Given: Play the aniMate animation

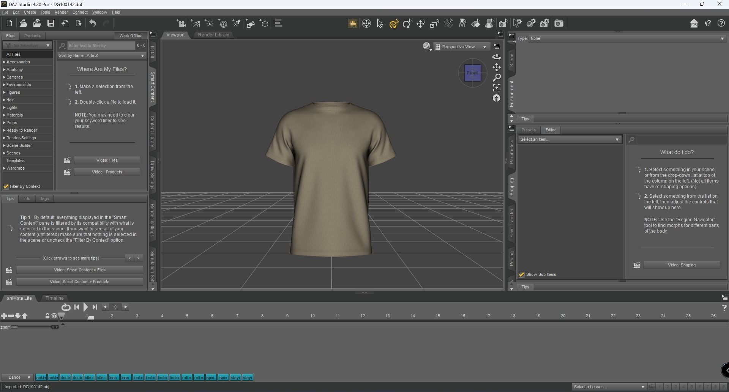Looking at the screenshot, I should 85,307.
